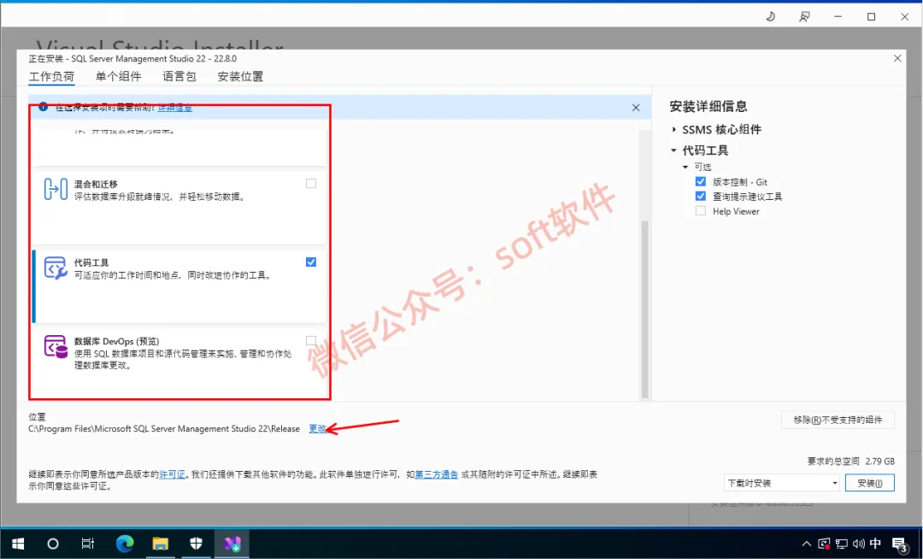The height and width of the screenshot is (559, 923).
Task: Click the 要求的总空间 2.79 GB text
Action: click(850, 462)
